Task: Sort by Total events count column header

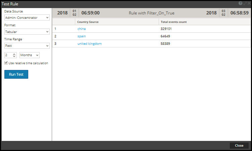Action: click(x=205, y=22)
